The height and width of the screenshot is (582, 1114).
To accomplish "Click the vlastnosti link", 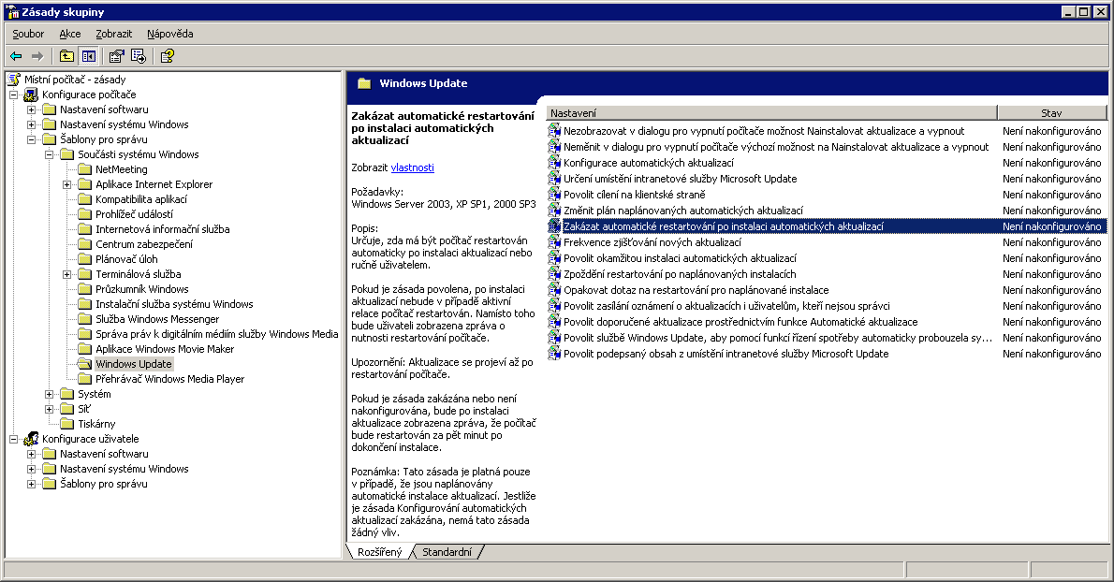I will pos(412,167).
